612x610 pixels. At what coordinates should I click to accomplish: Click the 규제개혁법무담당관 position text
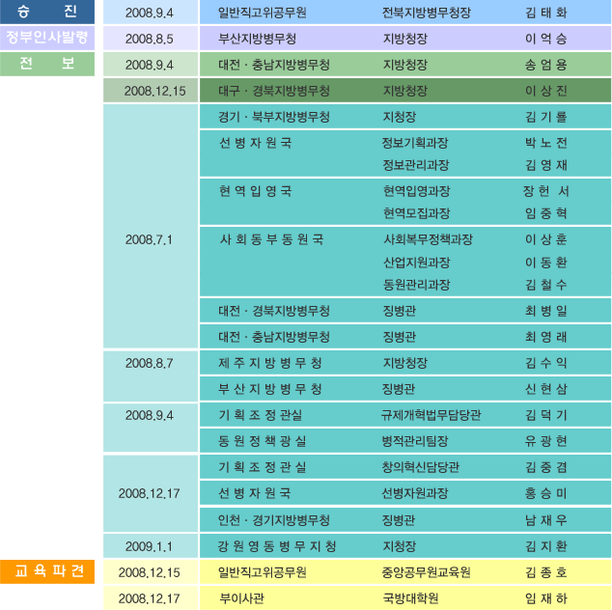click(431, 415)
